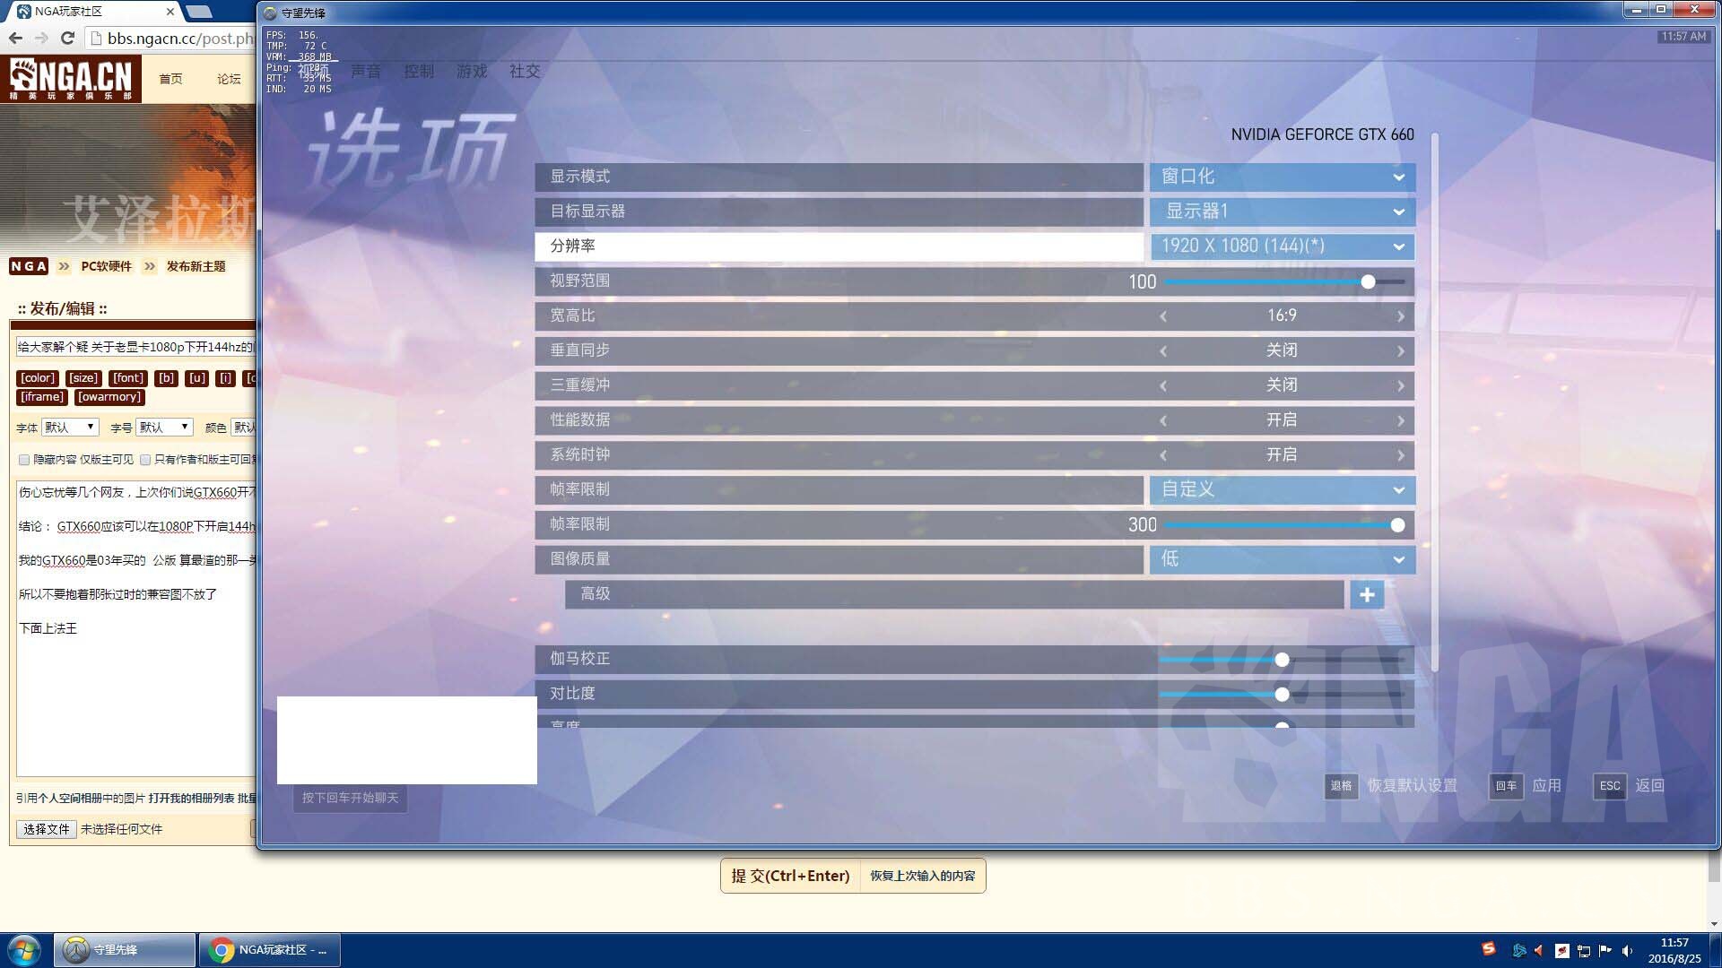The image size is (1722, 968).
Task: Expand the 高级 advanced settings row
Action: [954, 594]
